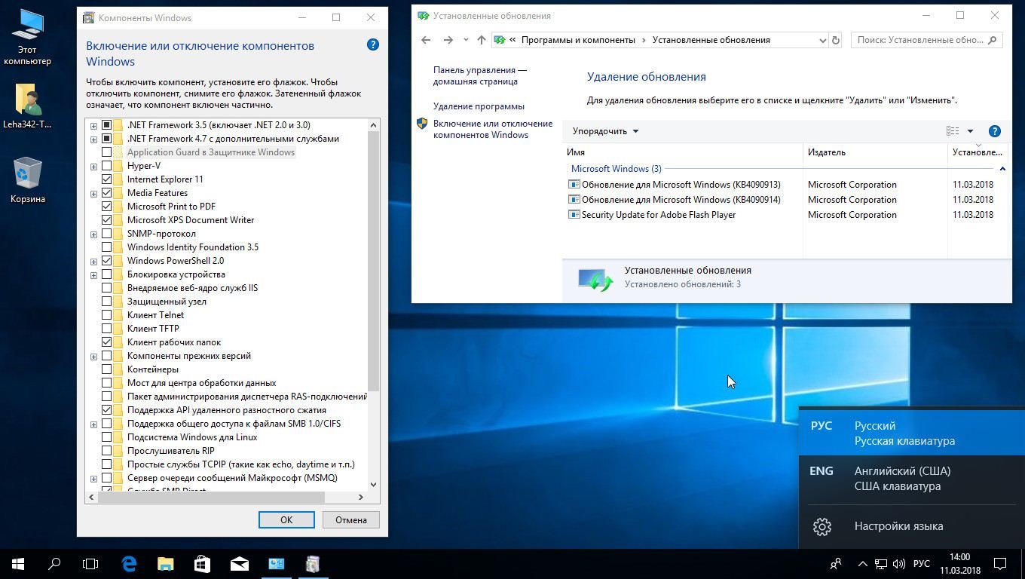1025x579 pixels.
Task: Switch to Control Panel taskbar button
Action: 276,563
